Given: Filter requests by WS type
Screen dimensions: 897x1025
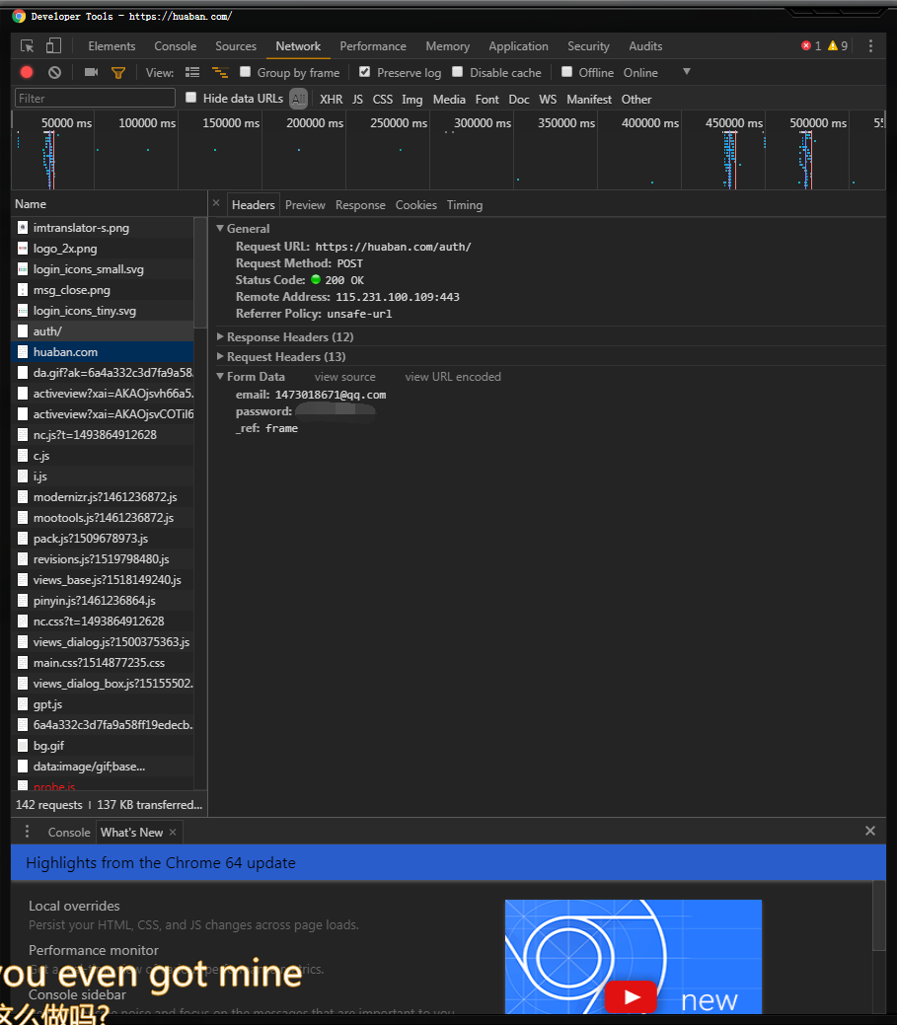Looking at the screenshot, I should pyautogui.click(x=548, y=99).
